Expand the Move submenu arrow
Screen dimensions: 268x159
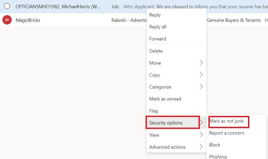pyautogui.click(x=201, y=63)
